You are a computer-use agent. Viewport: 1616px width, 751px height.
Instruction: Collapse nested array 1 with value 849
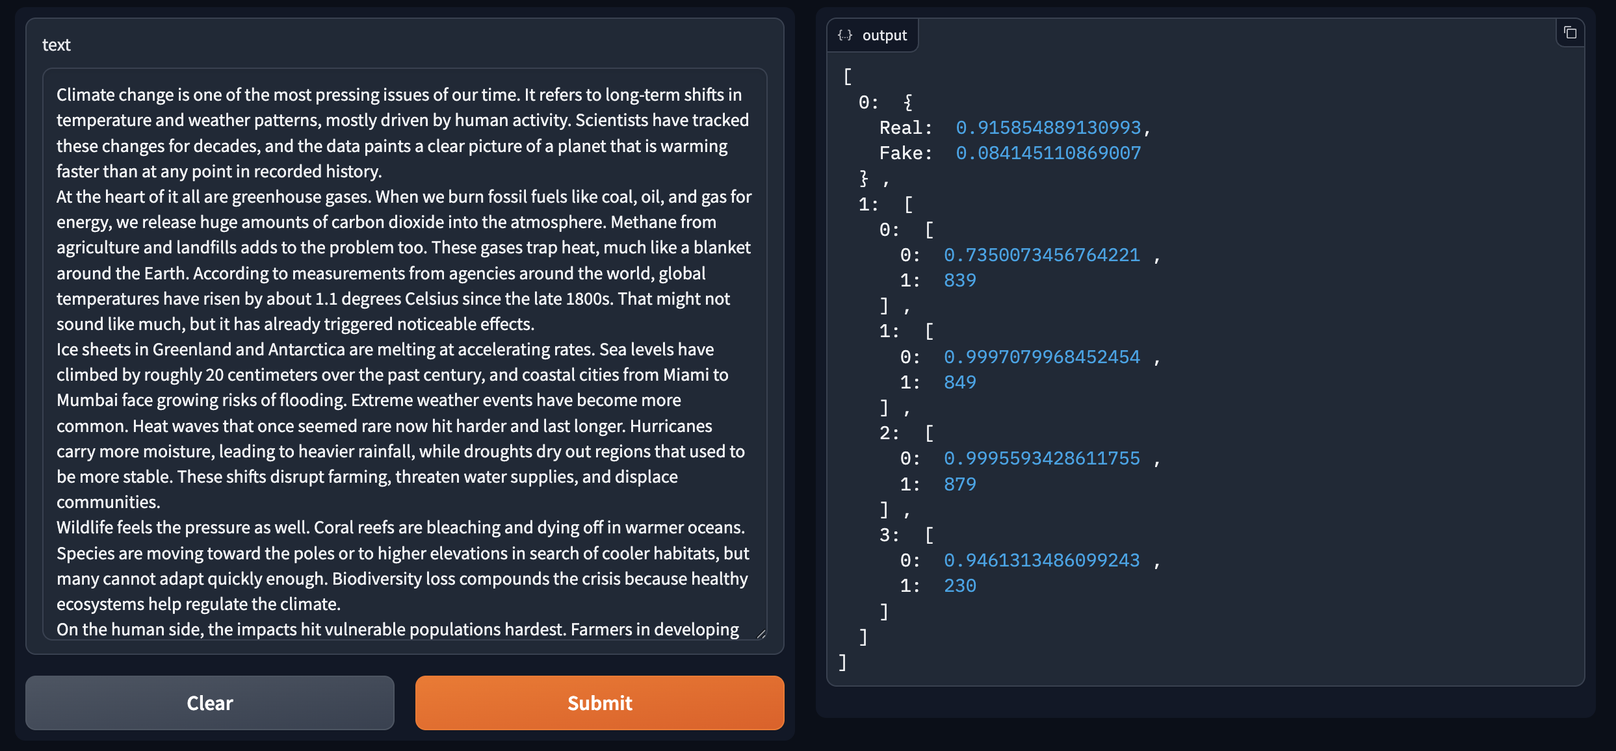point(889,332)
